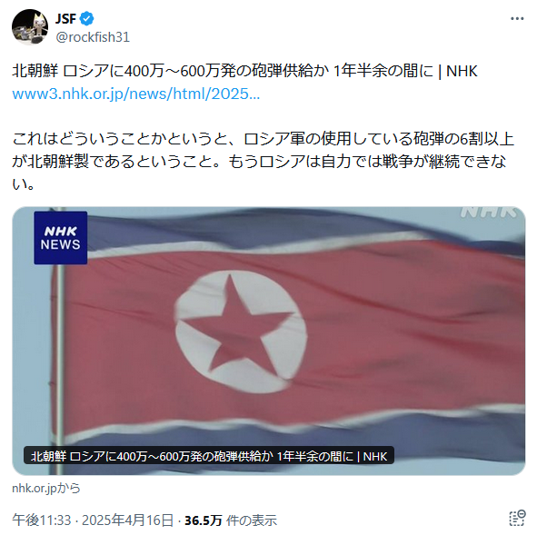537x535 pixels.
Task: Click the commentary paragraph starting これはどういう
Action: pos(263,161)
